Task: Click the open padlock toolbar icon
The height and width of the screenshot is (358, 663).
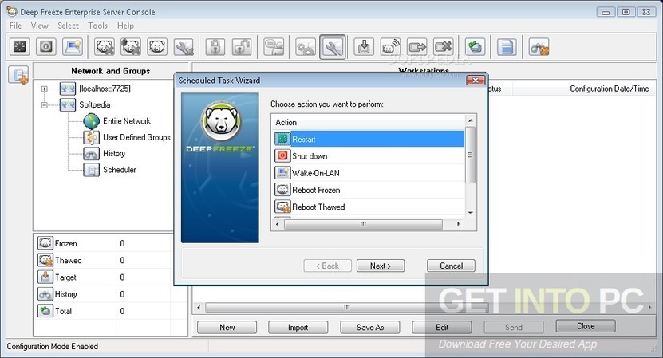Action: (x=242, y=46)
